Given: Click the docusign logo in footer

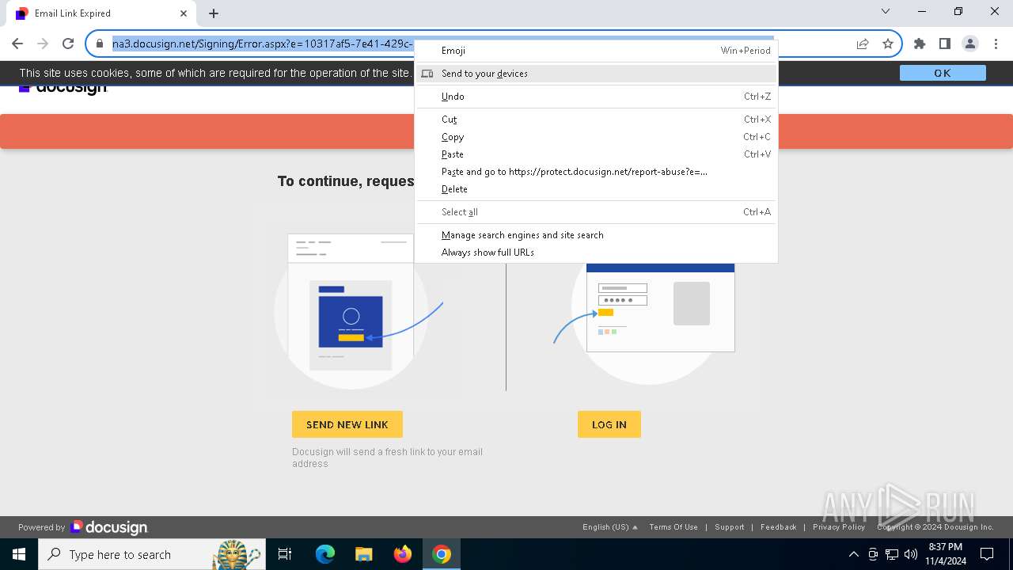Looking at the screenshot, I should click(x=108, y=527).
